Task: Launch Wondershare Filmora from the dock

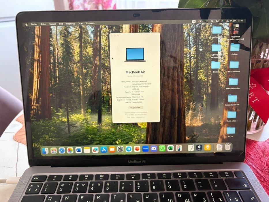Action: [199, 147]
